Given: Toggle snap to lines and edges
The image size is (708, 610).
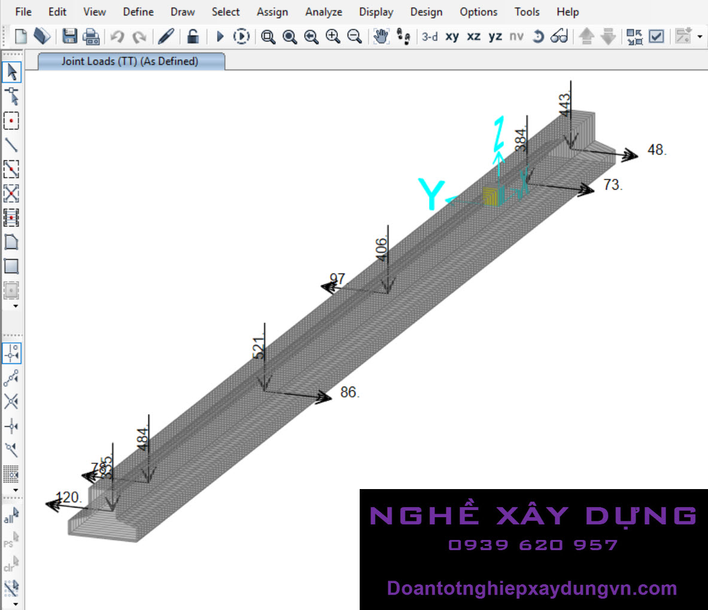Looking at the screenshot, I should click(x=11, y=450).
